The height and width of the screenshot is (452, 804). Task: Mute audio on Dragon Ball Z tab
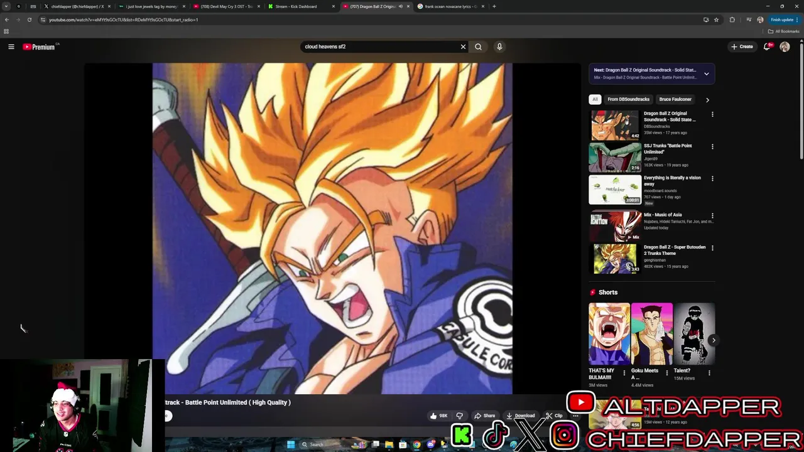tap(401, 6)
